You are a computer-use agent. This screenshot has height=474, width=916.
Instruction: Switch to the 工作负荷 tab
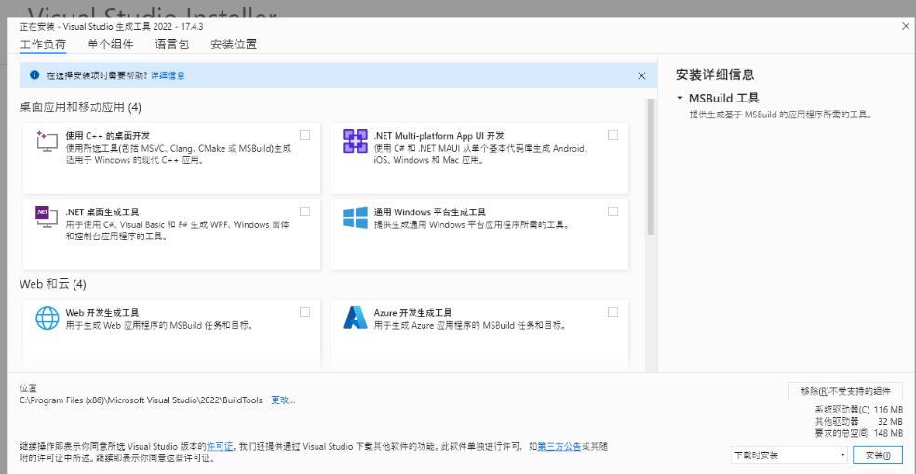point(43,45)
